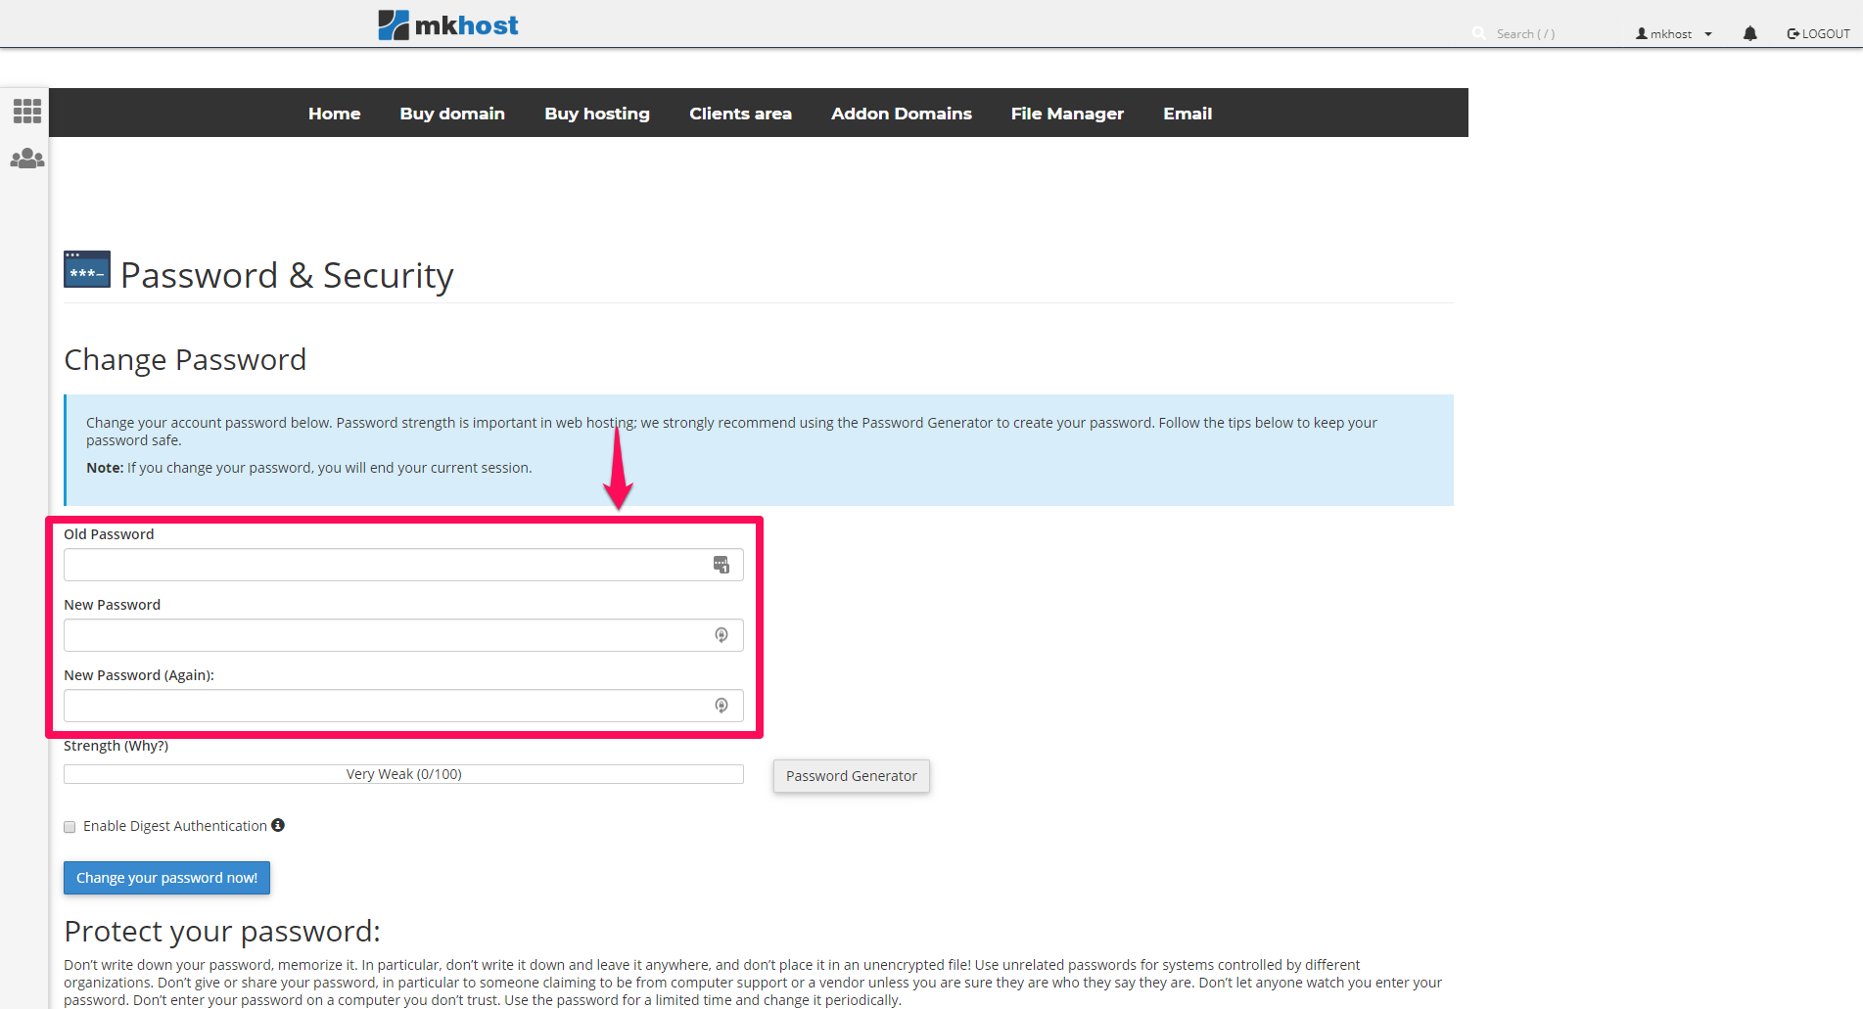1863x1009 pixels.
Task: Click the notifications bell icon
Action: 1749,33
